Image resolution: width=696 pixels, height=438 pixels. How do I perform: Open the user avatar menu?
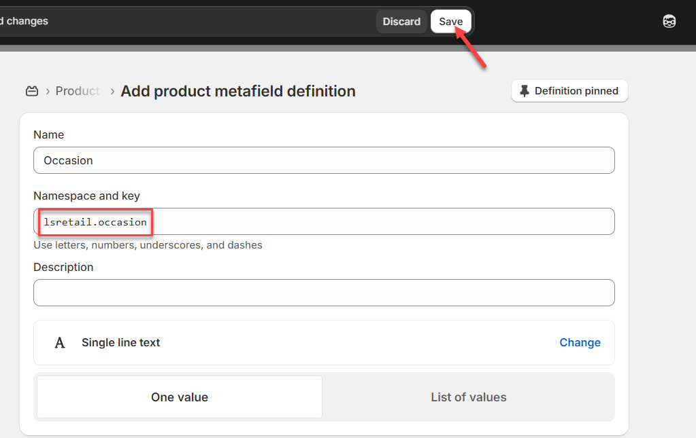[669, 22]
